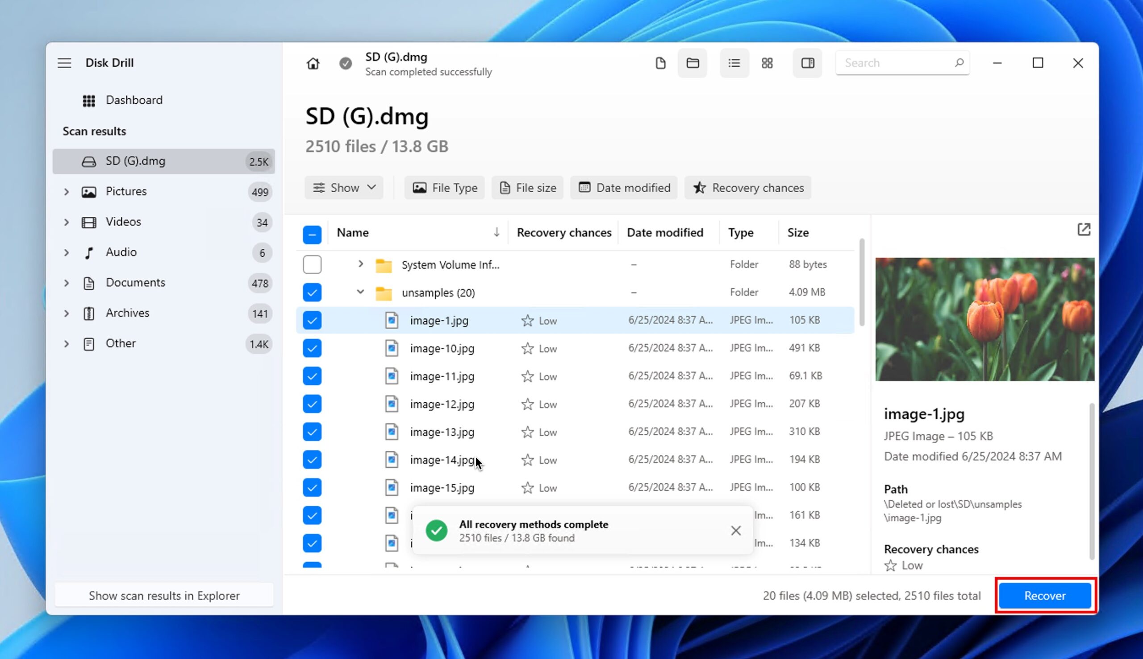Viewport: 1143px width, 659px height.
Task: Go to the Dashboard section
Action: (133, 100)
